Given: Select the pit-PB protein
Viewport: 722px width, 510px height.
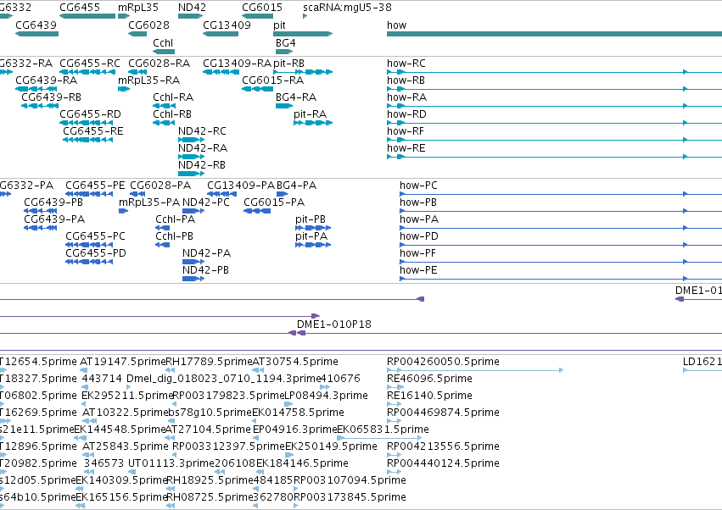Looking at the screenshot, I should pos(313,228).
